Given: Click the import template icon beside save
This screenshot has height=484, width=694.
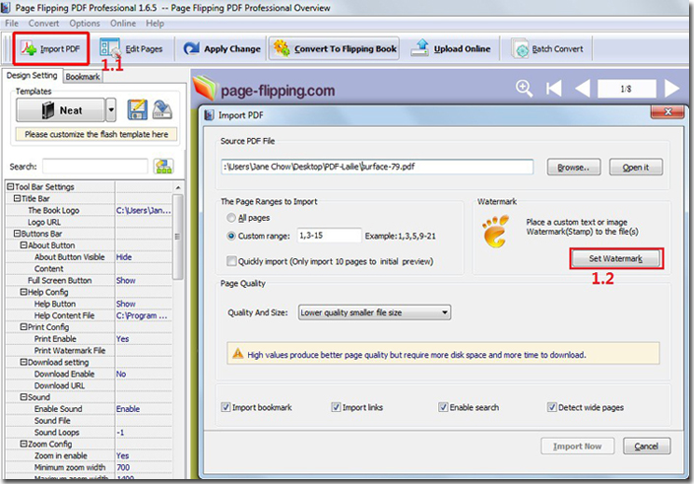Looking at the screenshot, I should [162, 109].
